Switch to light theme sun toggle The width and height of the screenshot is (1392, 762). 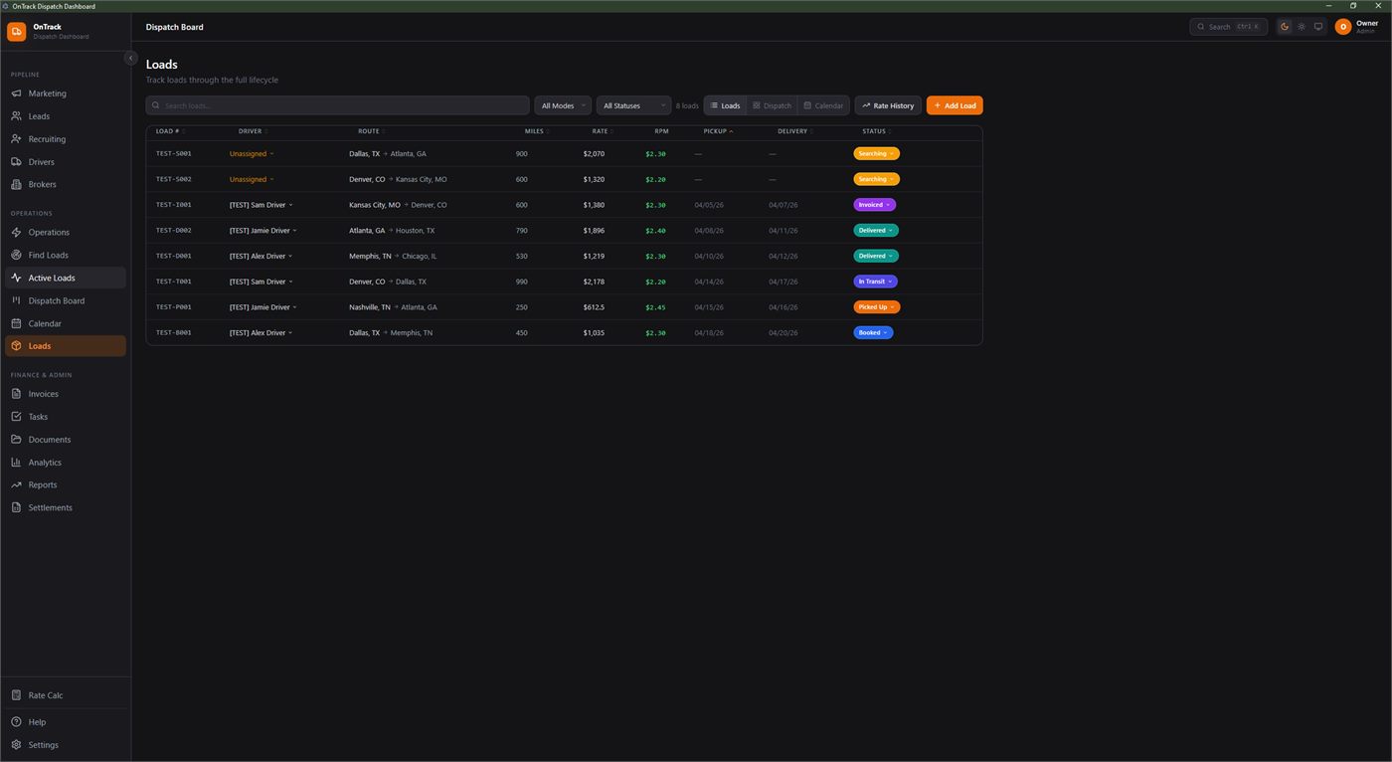[1302, 27]
